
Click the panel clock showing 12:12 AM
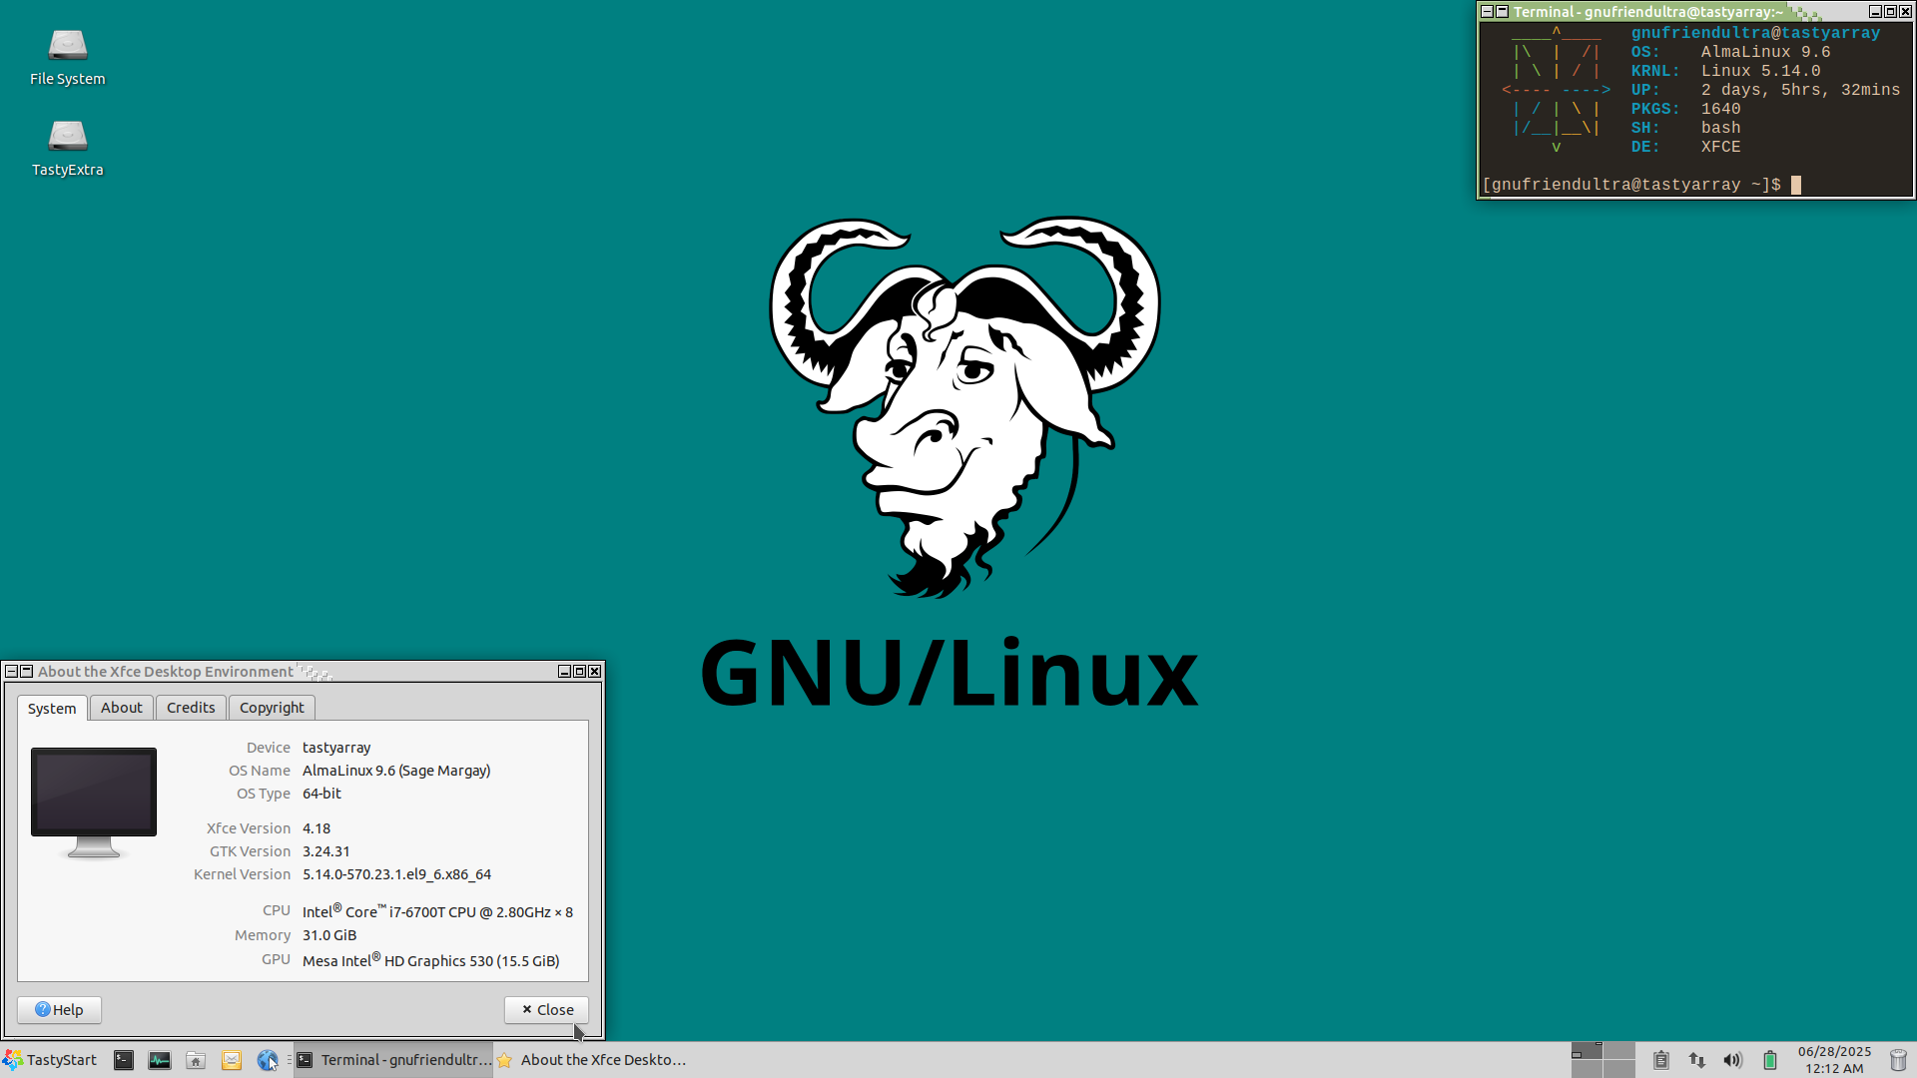[x=1834, y=1060]
